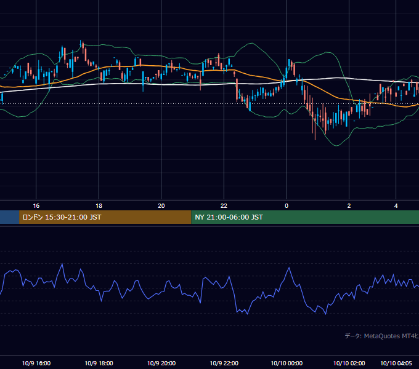Screen dimensions: 419x369
Task: Click the hour label 16 on time axis
Action: pyautogui.click(x=36, y=206)
